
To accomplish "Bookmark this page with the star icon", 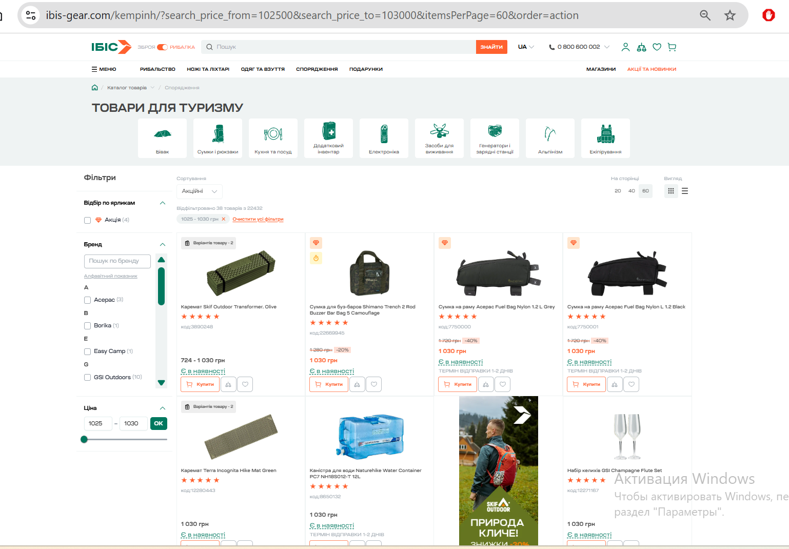I will pos(730,15).
